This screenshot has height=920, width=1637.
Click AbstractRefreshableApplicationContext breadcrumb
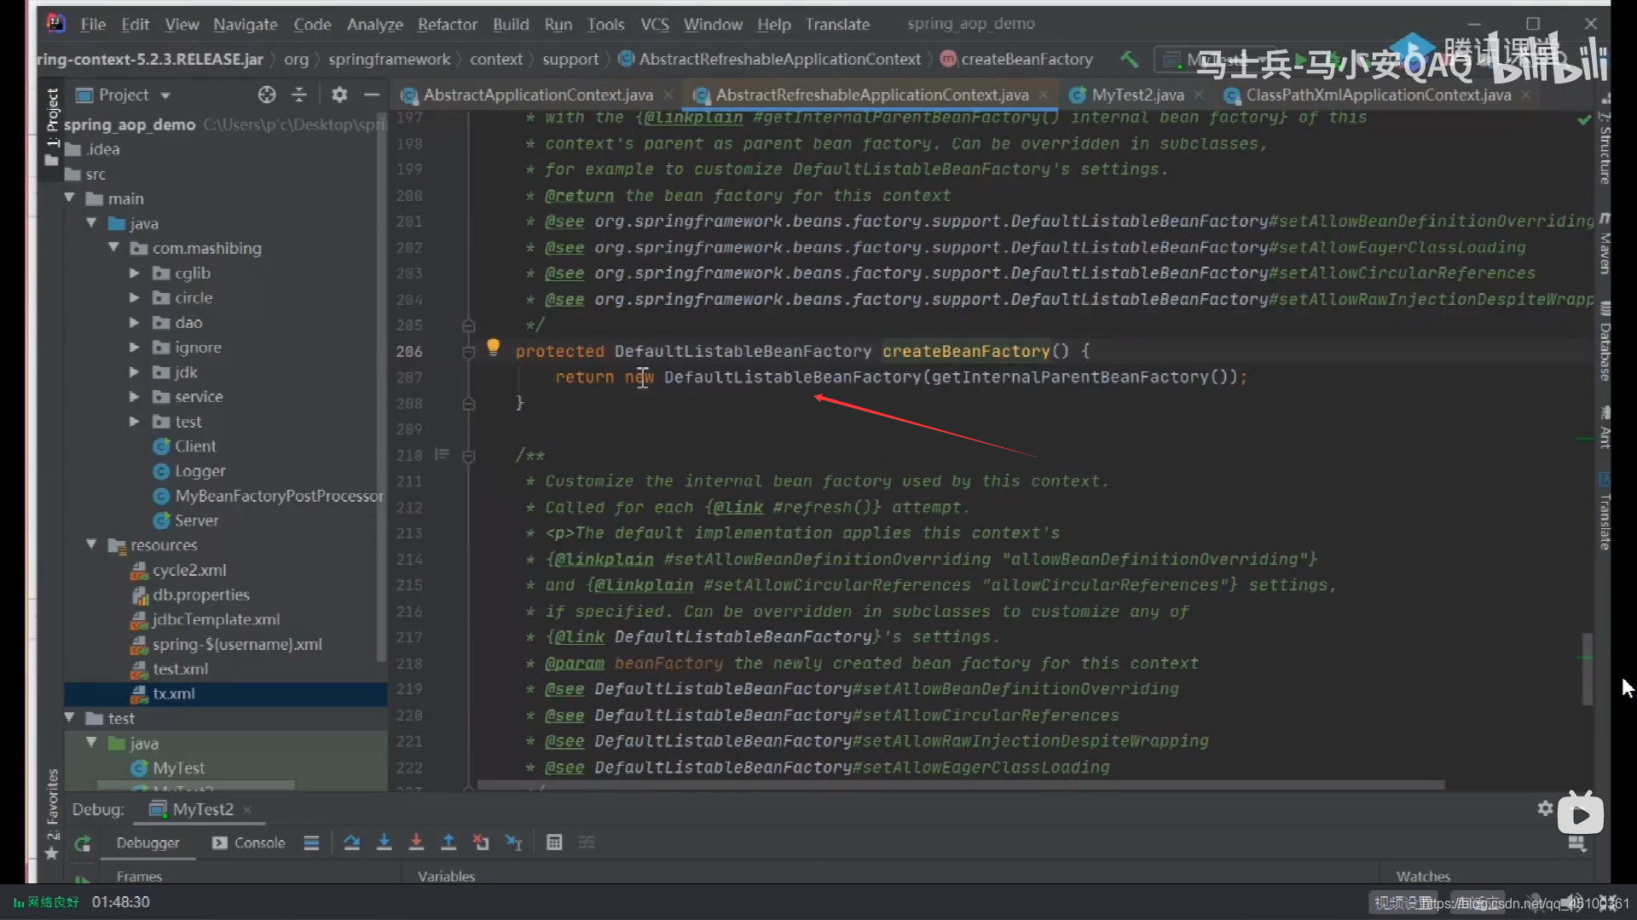point(770,59)
